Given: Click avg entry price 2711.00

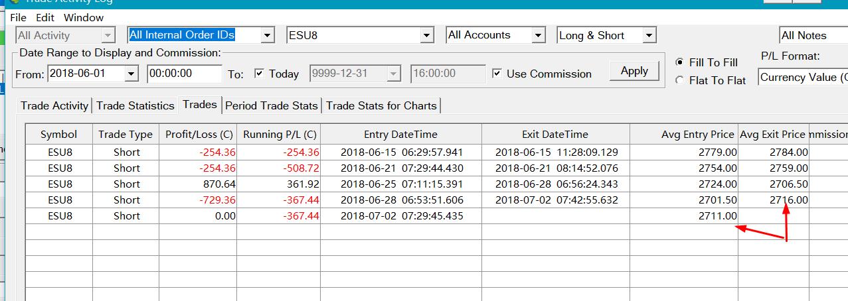Looking at the screenshot, I should coord(718,216).
